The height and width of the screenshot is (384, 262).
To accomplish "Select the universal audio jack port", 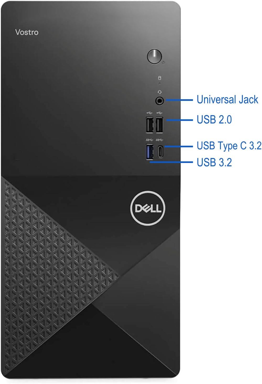I will pos(160,101).
